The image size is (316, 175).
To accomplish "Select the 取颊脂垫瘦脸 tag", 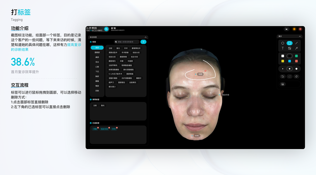I will click(127, 65).
